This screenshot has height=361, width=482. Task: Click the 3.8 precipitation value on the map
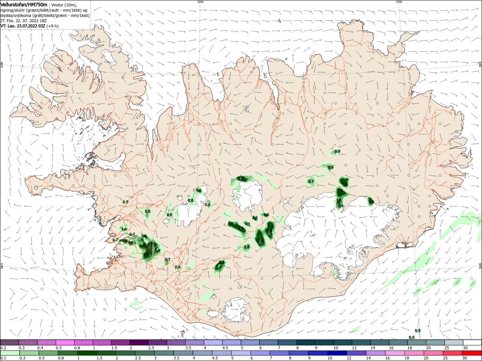point(260,240)
